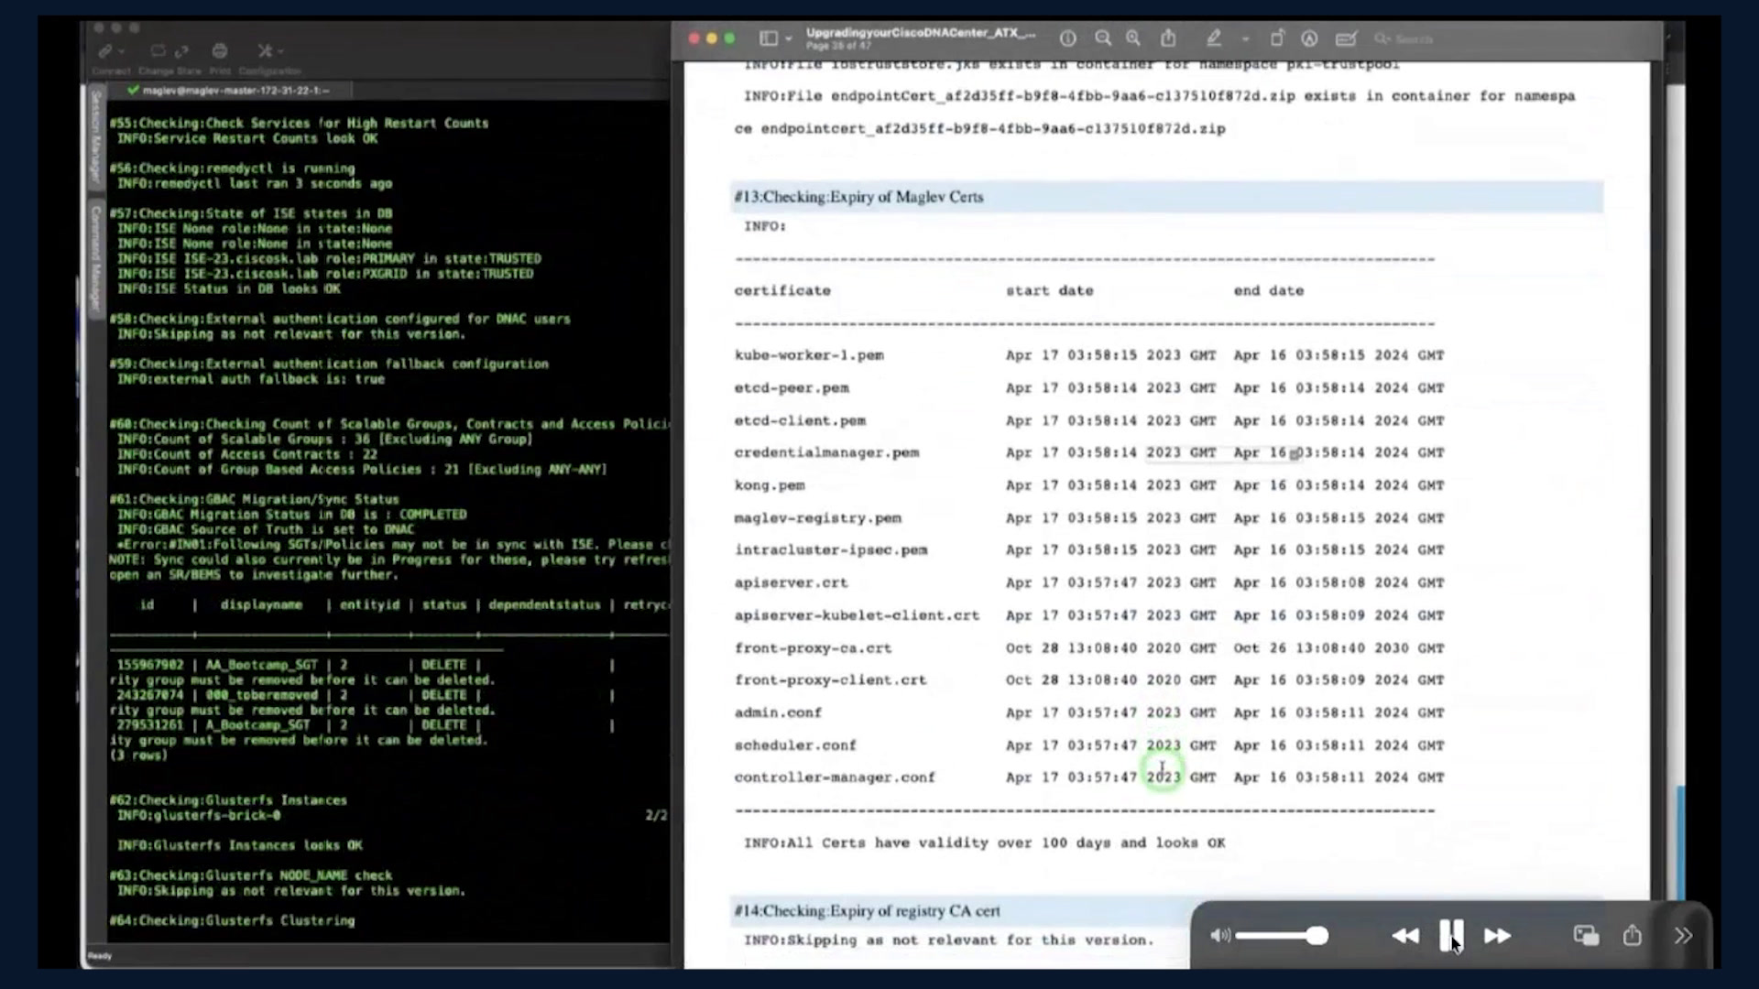This screenshot has height=989, width=1759.
Task: Zoom in the PDF in Preview
Action: point(1134,38)
